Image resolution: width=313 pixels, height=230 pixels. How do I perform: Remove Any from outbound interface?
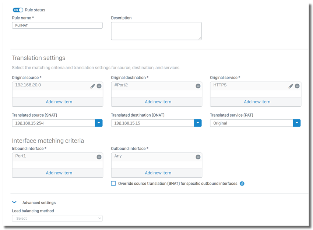[x=198, y=157]
